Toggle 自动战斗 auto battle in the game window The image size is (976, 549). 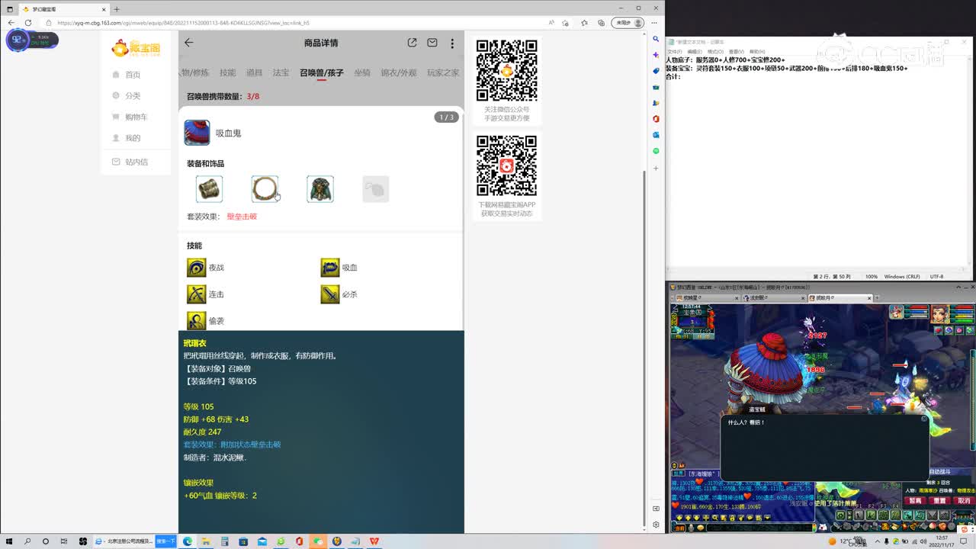[940, 472]
